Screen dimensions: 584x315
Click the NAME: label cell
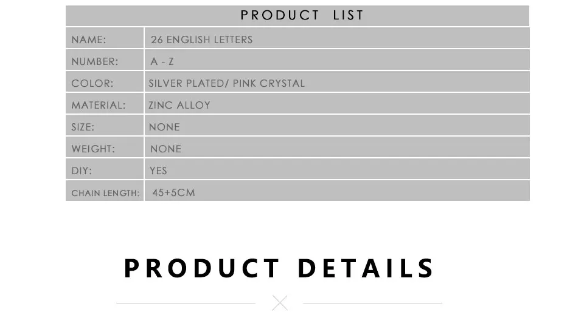105,38
